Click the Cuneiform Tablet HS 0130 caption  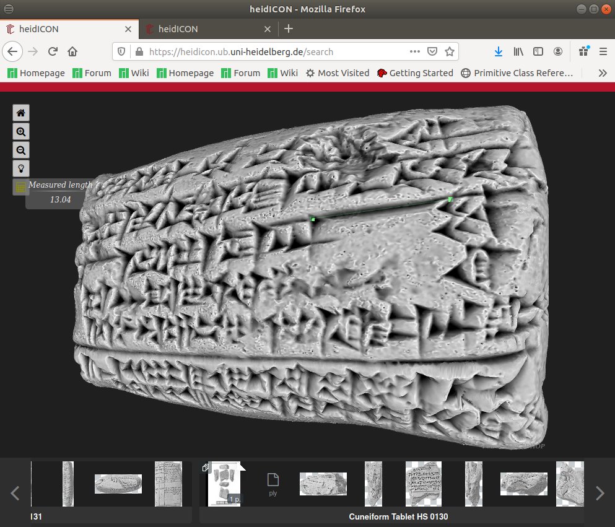pos(398,517)
